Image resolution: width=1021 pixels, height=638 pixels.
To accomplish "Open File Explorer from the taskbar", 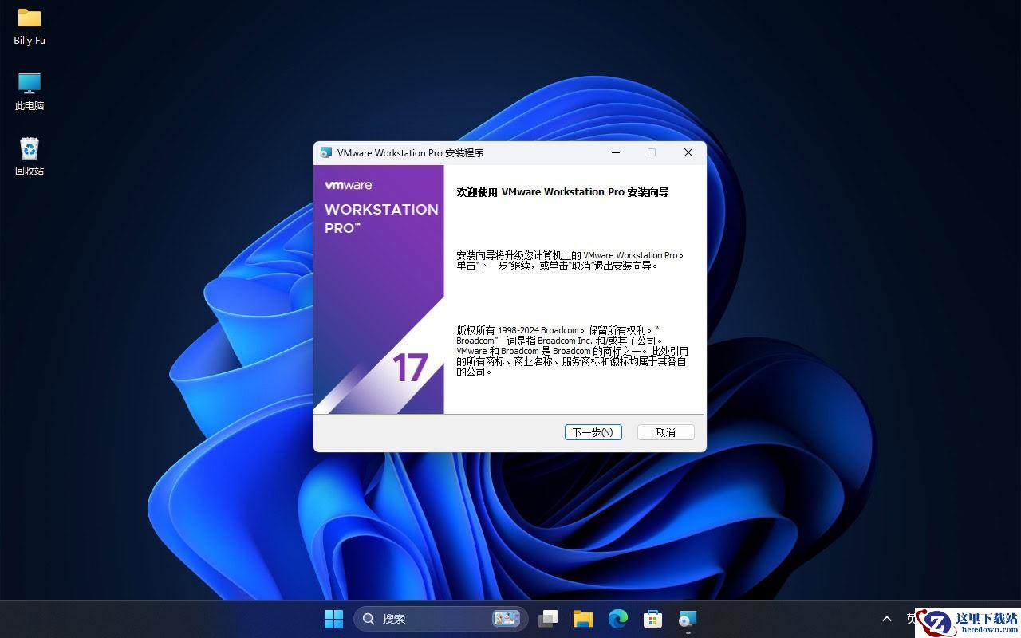I will (583, 619).
